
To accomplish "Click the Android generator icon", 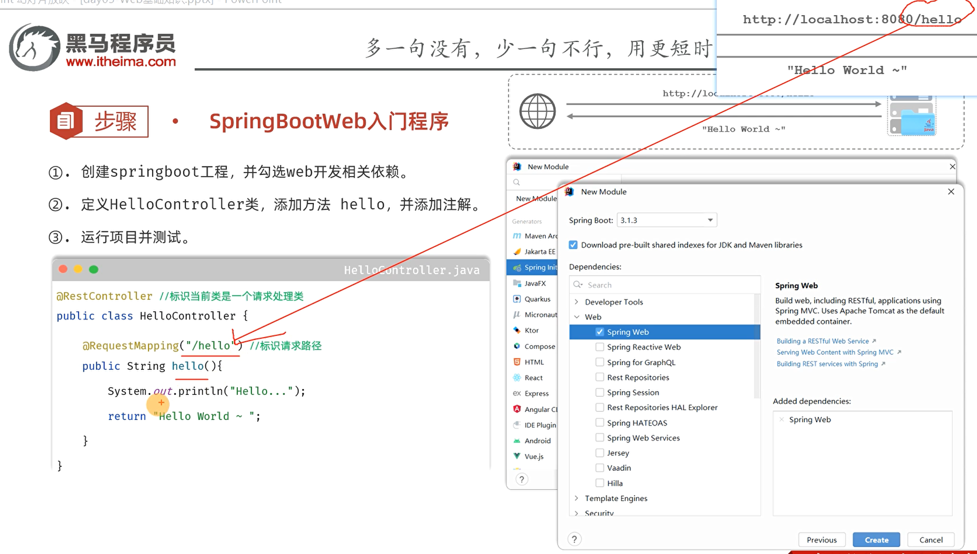I will click(x=517, y=441).
